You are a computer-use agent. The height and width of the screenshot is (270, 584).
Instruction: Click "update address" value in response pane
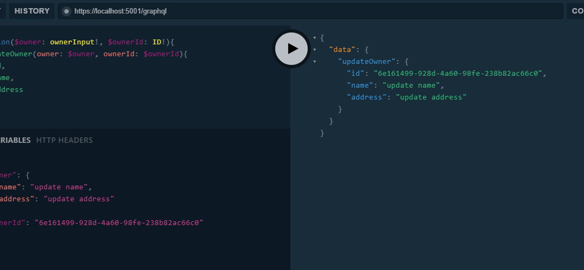tap(431, 97)
